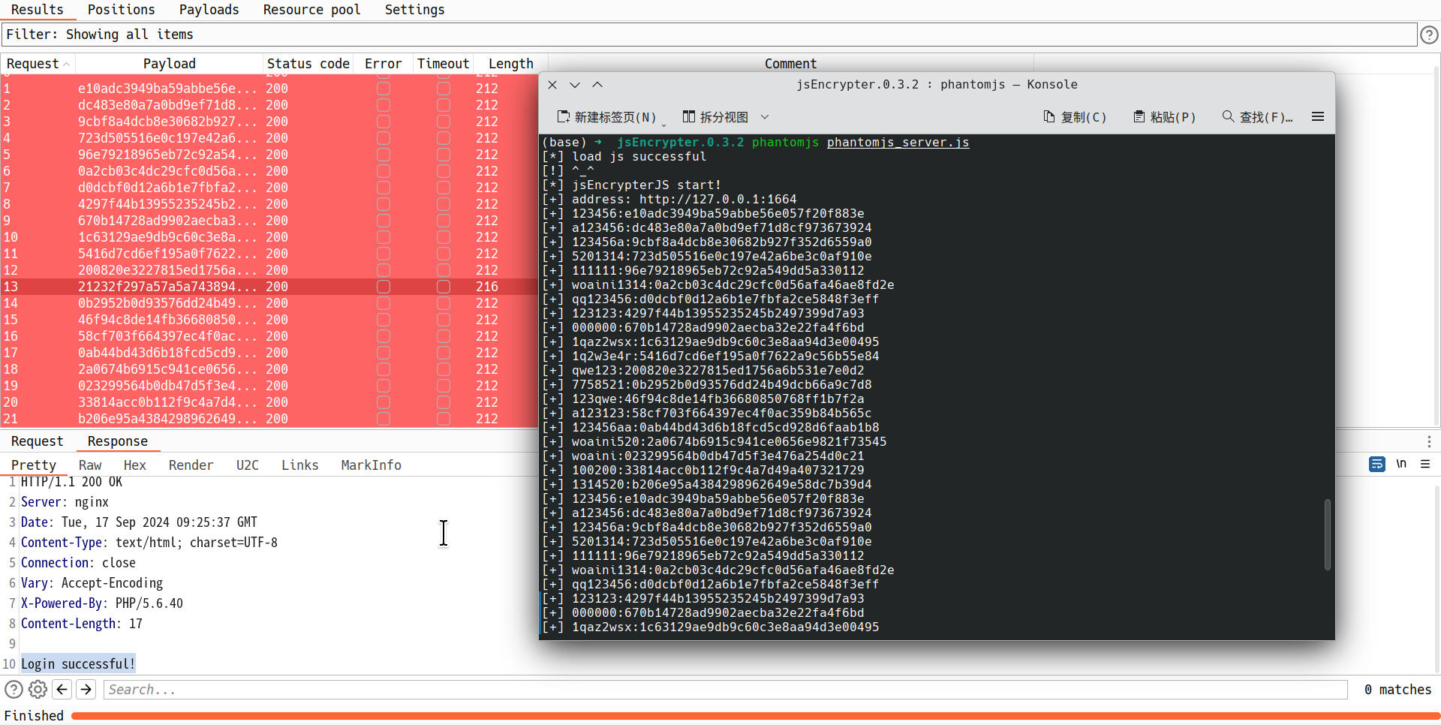Toggle Timeout checkbox for request 1
The width and height of the screenshot is (1441, 725).
pyautogui.click(x=444, y=89)
